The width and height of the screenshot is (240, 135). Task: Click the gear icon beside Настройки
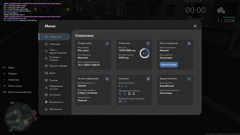(x=46, y=95)
